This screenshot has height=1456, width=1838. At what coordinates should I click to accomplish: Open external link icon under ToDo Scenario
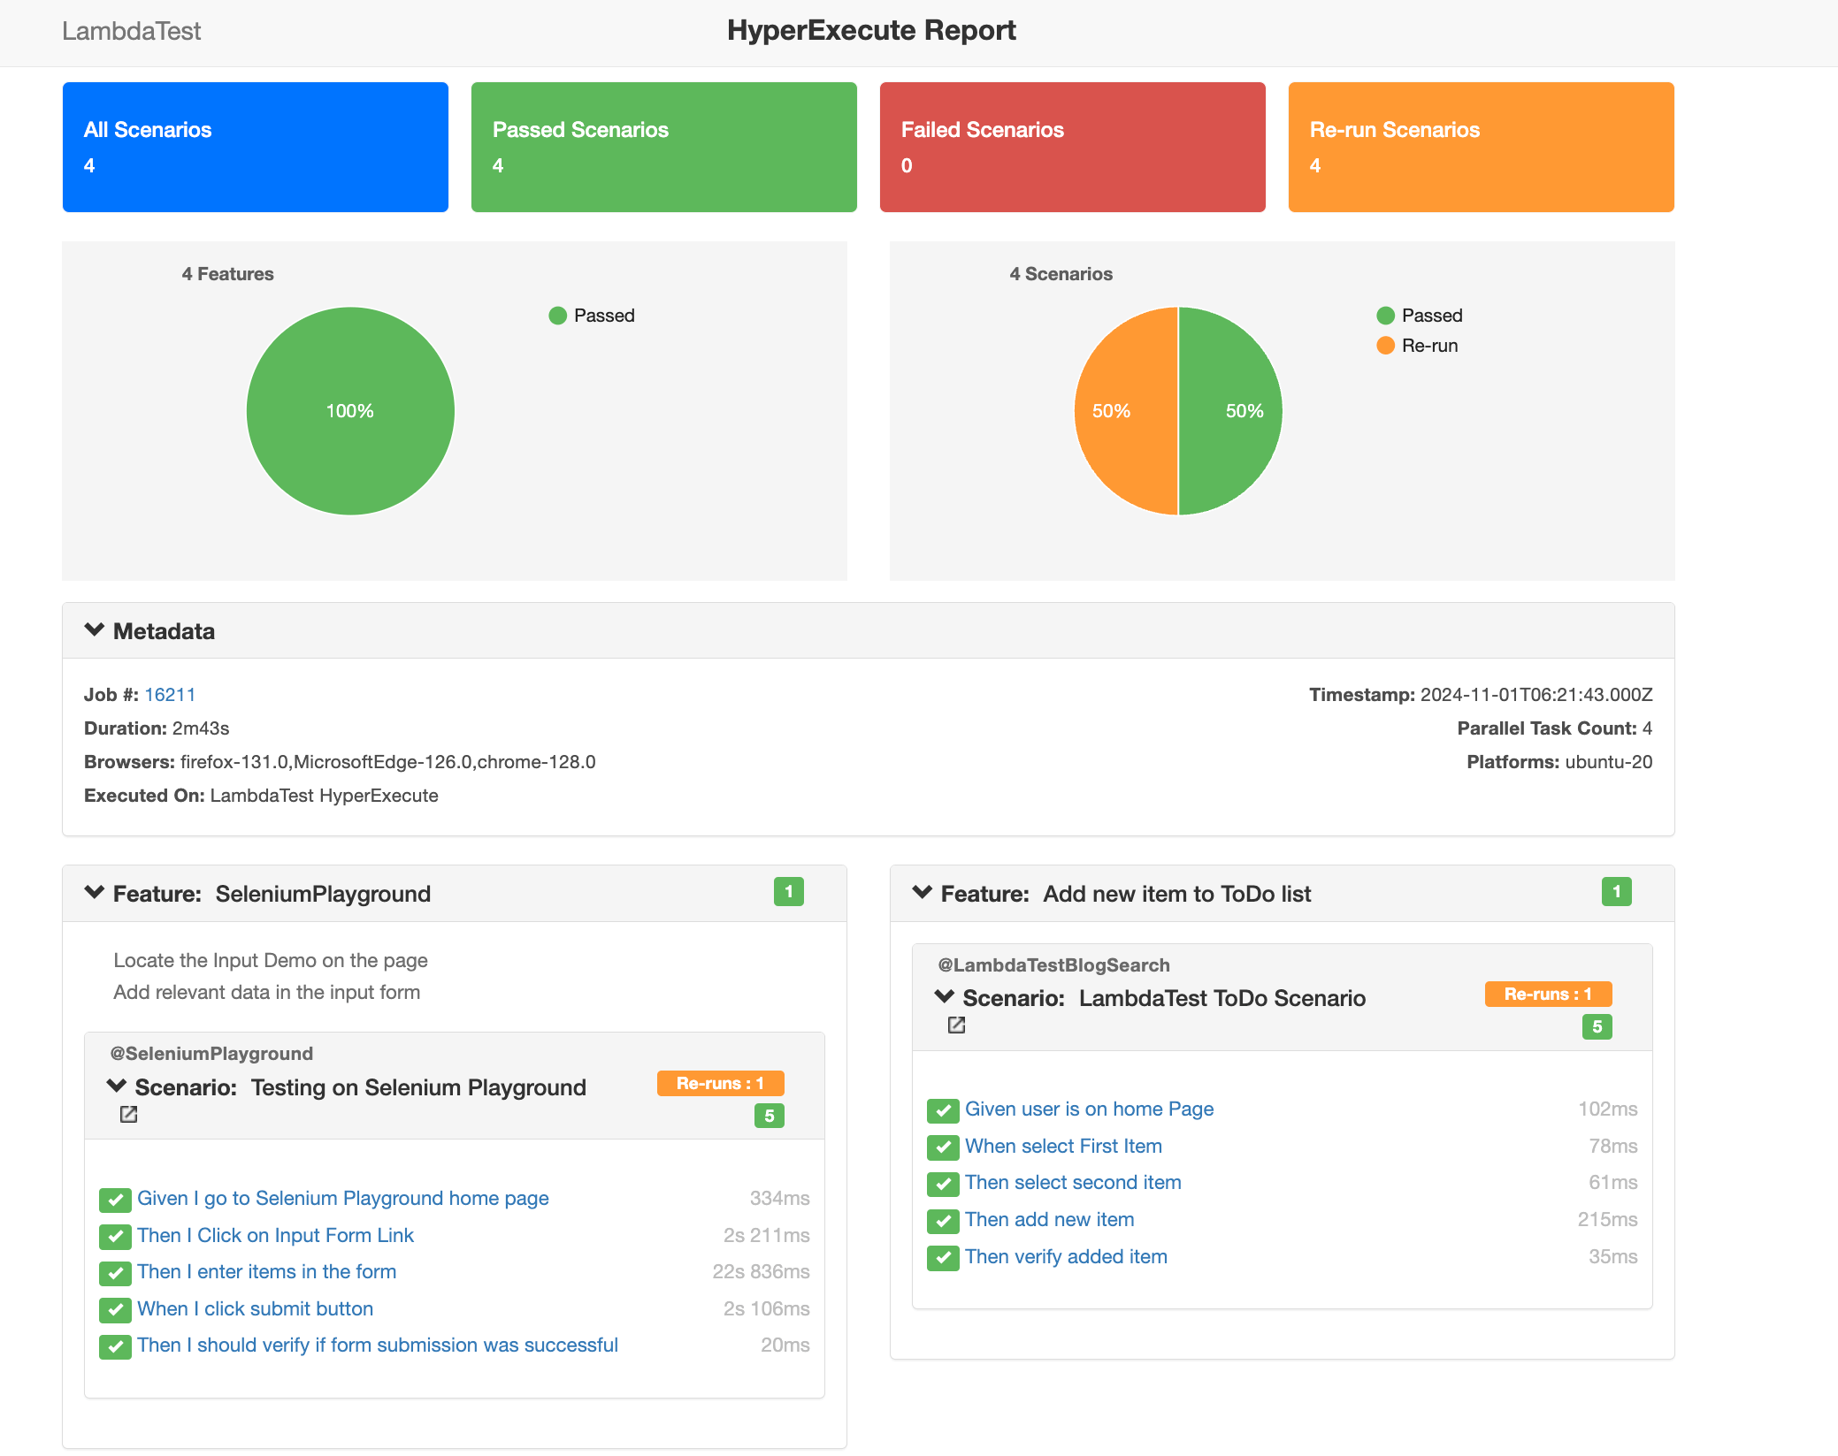tap(956, 1025)
